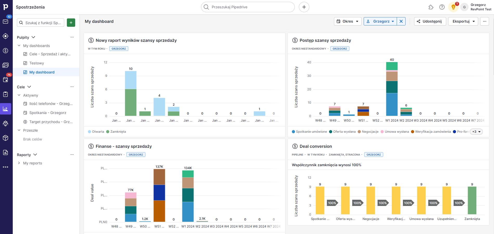Viewport: 494px width, 234px height.
Task: Open the Products box icon
Action: (x=5, y=138)
